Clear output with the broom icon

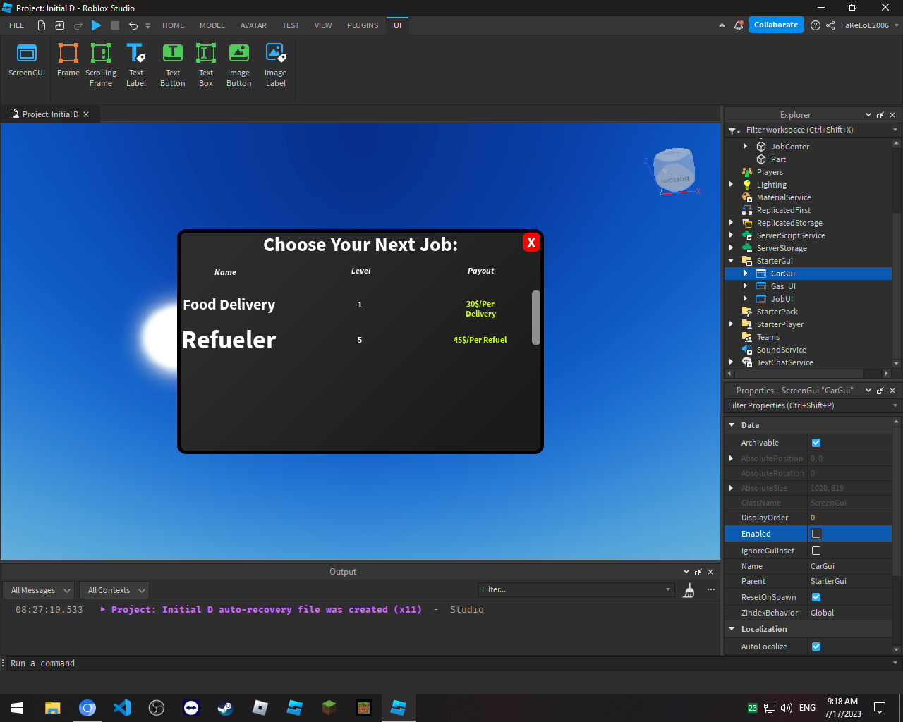[689, 590]
